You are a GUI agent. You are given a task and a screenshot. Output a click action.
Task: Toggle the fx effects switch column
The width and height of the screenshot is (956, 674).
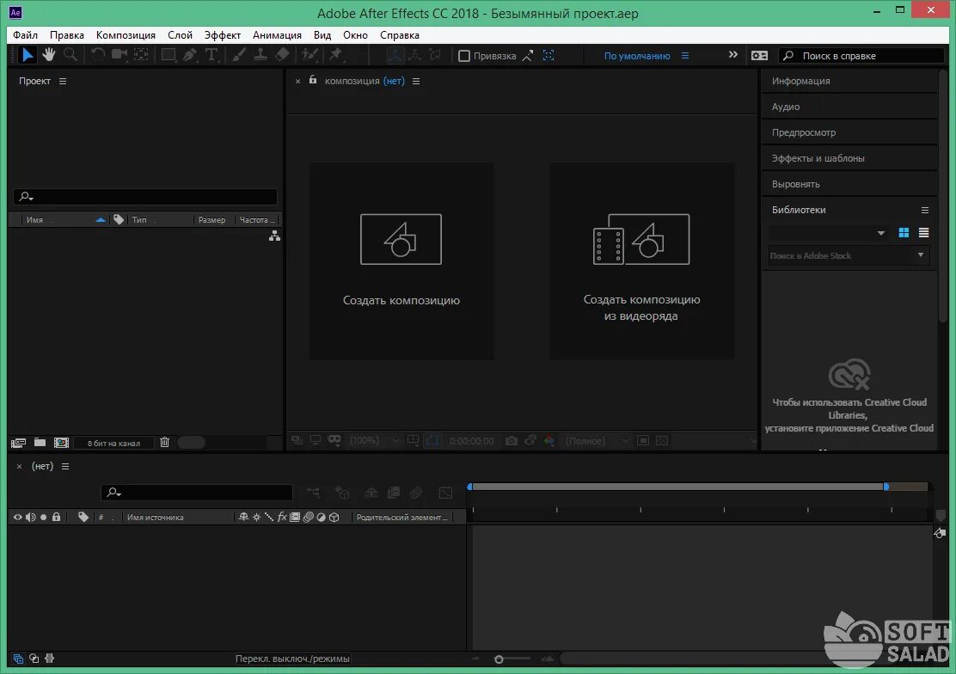tap(282, 518)
